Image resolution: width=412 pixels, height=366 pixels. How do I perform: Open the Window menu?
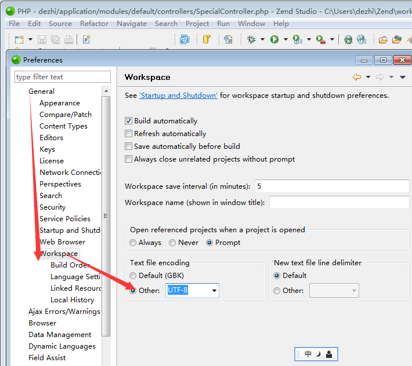(251, 24)
